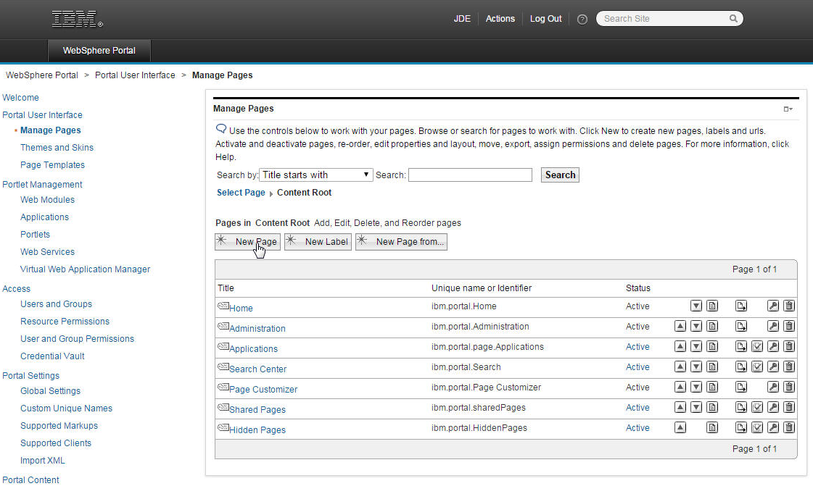Go to Web Modules

click(x=47, y=200)
